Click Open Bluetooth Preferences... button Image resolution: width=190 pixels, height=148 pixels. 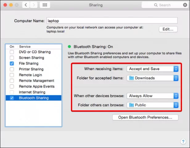[145, 117]
